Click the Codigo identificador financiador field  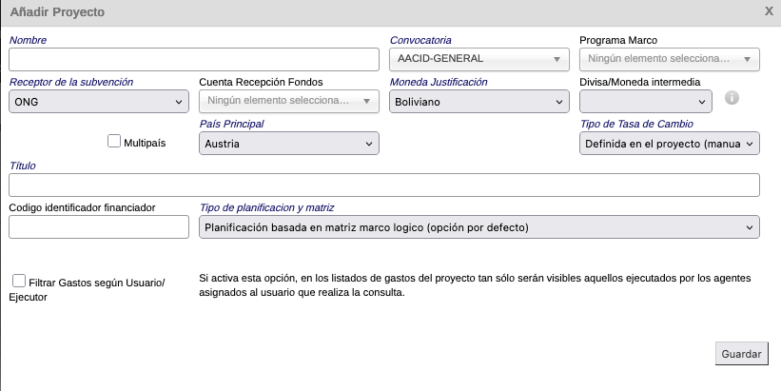pos(99,227)
